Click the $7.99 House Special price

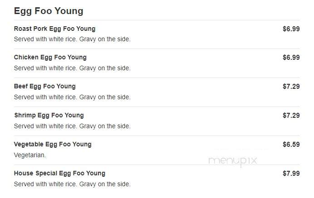[291, 174]
